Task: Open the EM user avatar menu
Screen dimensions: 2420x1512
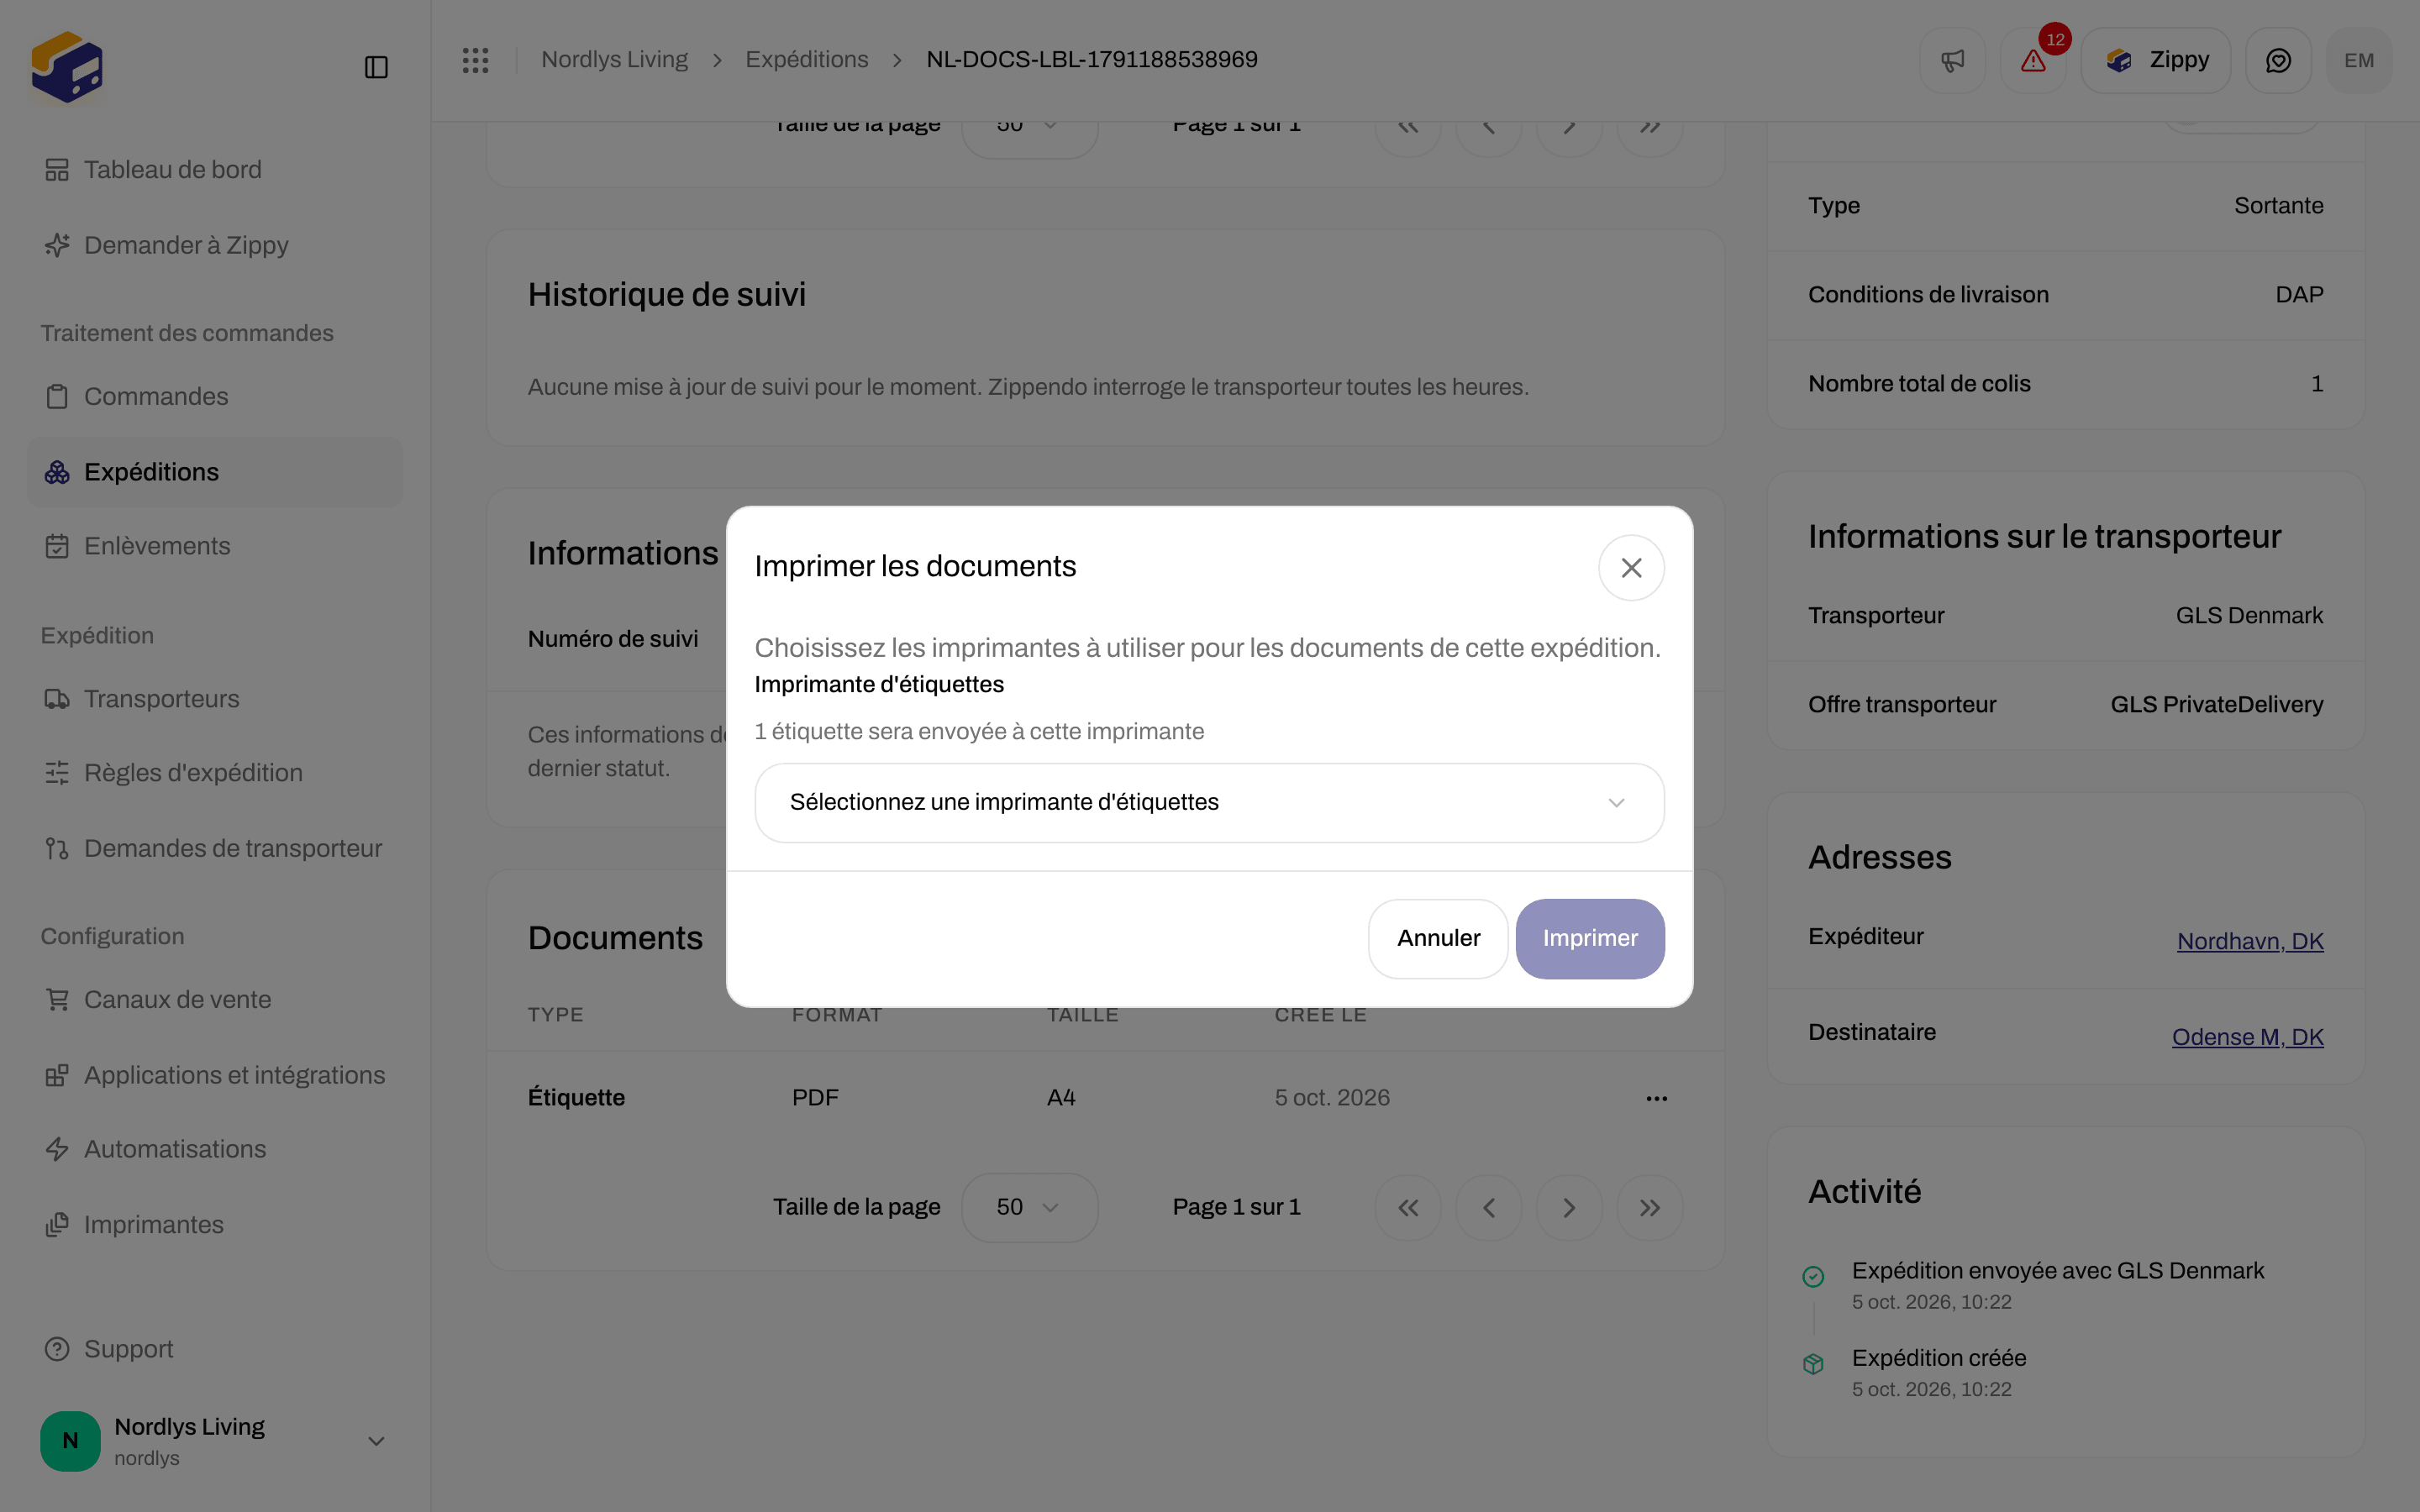Action: click(x=2359, y=60)
